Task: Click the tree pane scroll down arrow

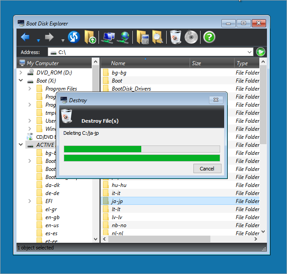Action: click(95, 239)
